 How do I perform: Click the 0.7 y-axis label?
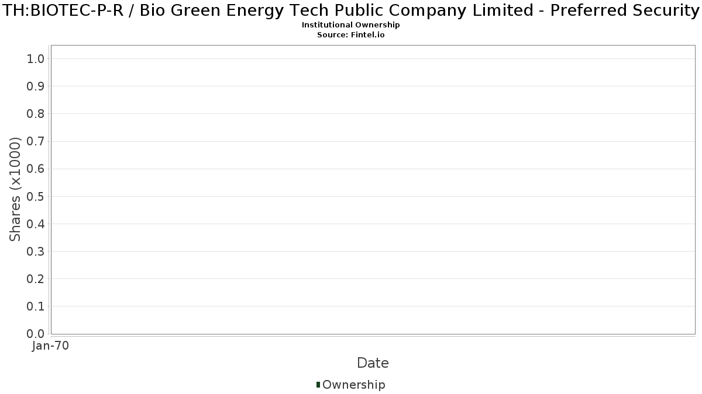coord(36,141)
